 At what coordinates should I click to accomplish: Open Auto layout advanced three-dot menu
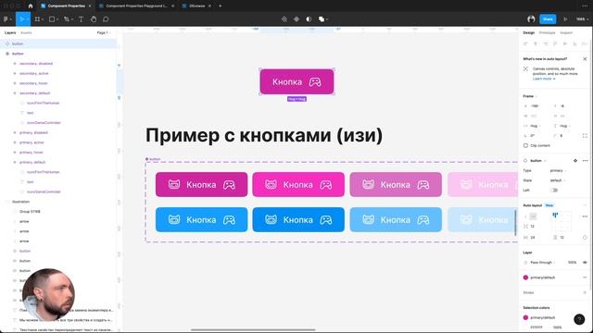[585, 216]
